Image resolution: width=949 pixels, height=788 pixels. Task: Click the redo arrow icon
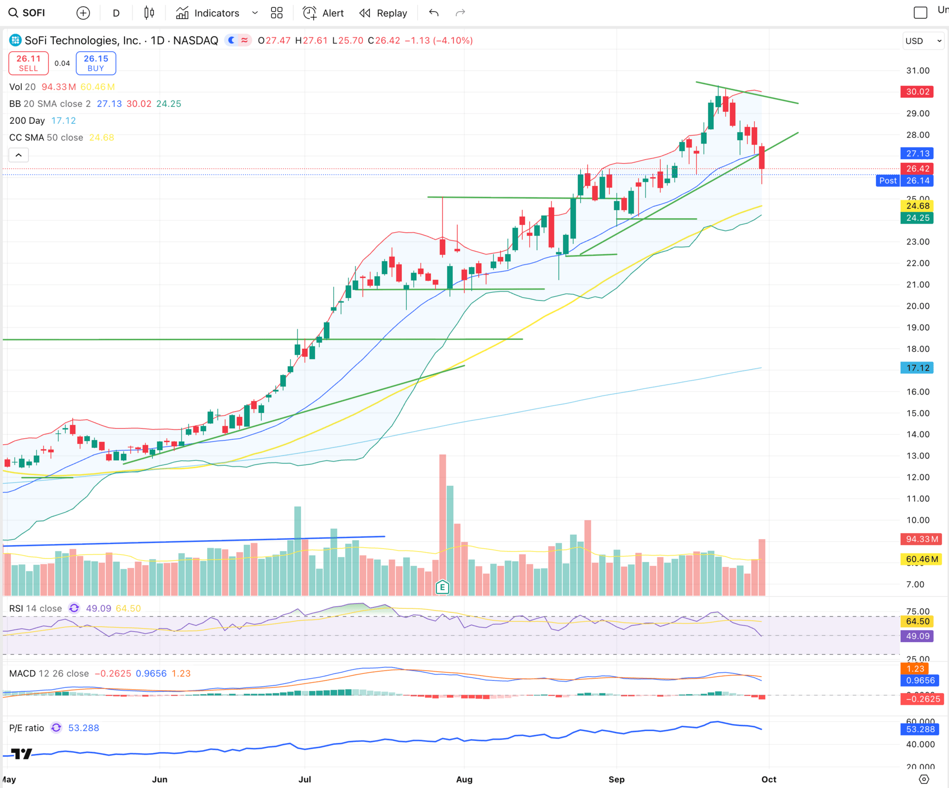[460, 13]
